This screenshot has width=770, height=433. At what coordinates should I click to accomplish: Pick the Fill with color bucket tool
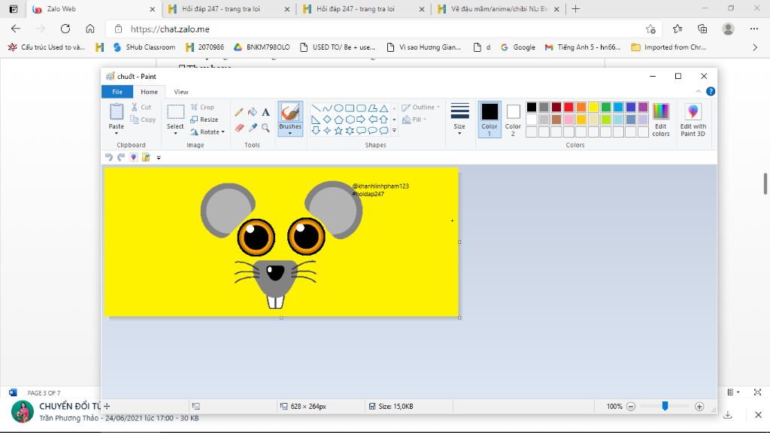(253, 113)
